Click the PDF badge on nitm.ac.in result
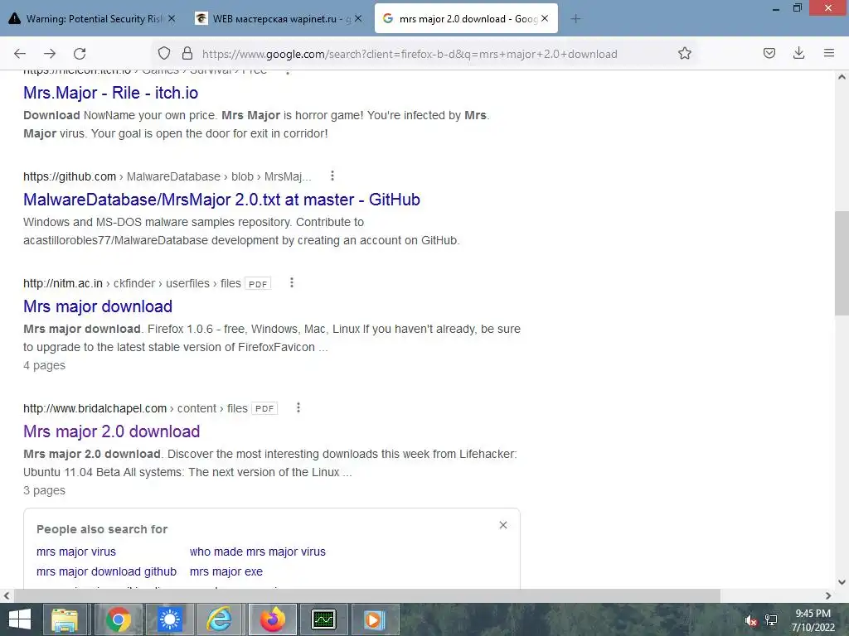 [x=258, y=283]
